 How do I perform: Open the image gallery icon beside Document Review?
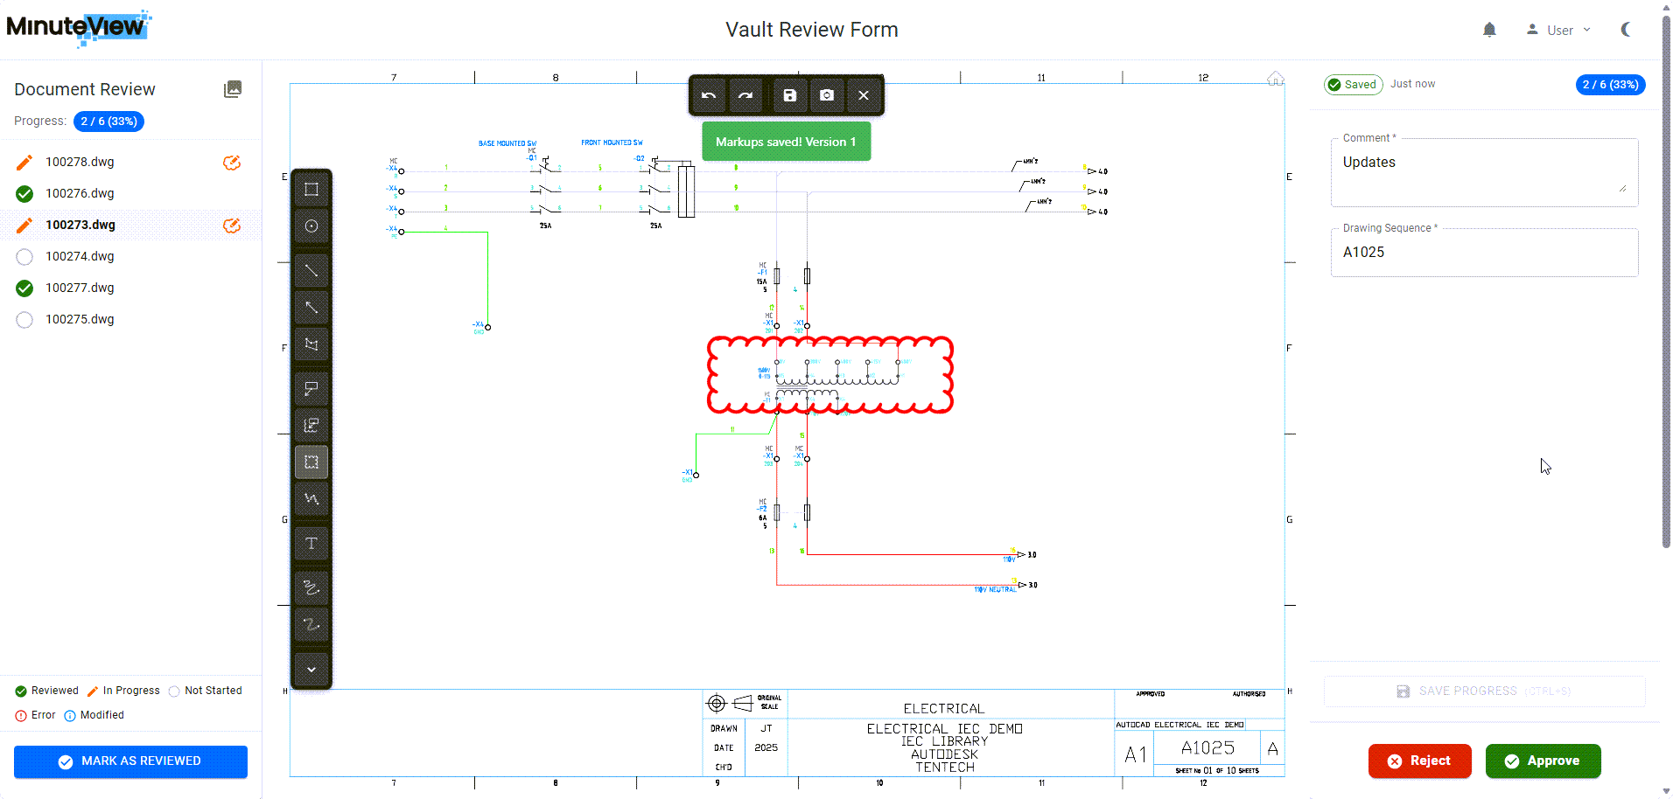point(233,89)
